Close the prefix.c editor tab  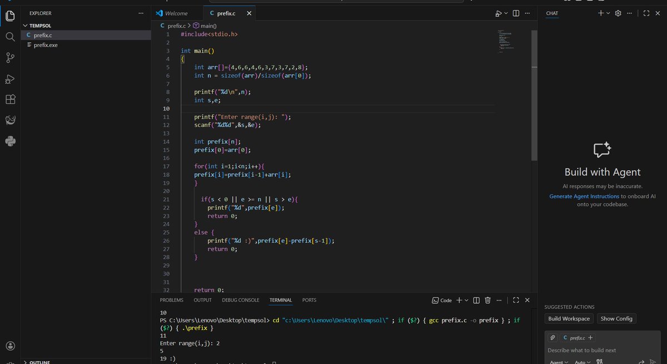(248, 13)
